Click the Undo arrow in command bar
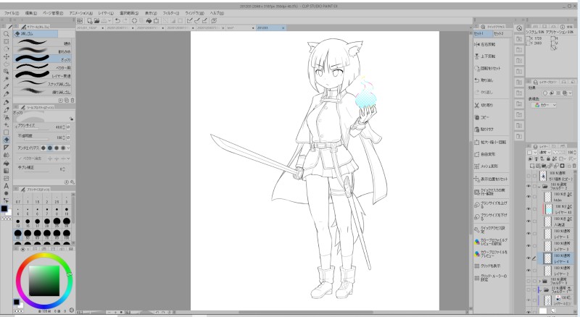This screenshot has width=580, height=317. click(x=117, y=21)
